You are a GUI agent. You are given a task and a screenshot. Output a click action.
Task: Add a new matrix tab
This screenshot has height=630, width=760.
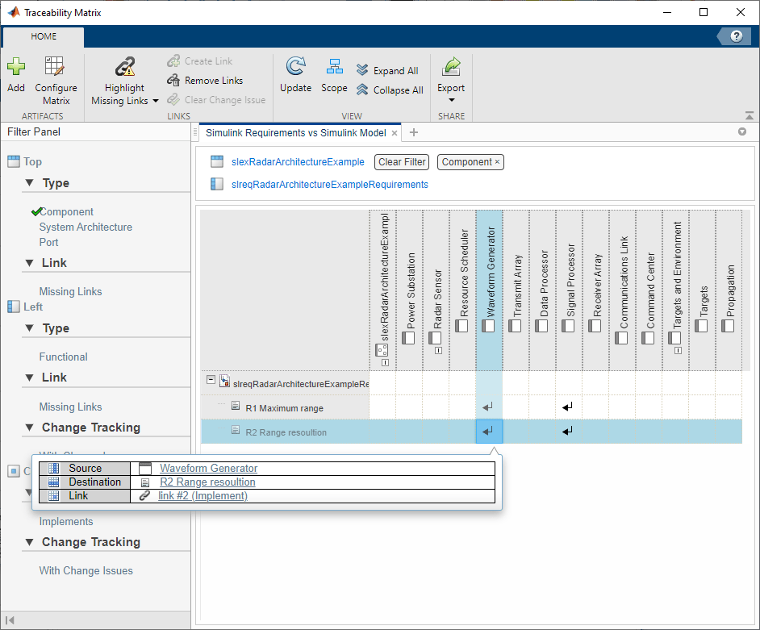(413, 132)
